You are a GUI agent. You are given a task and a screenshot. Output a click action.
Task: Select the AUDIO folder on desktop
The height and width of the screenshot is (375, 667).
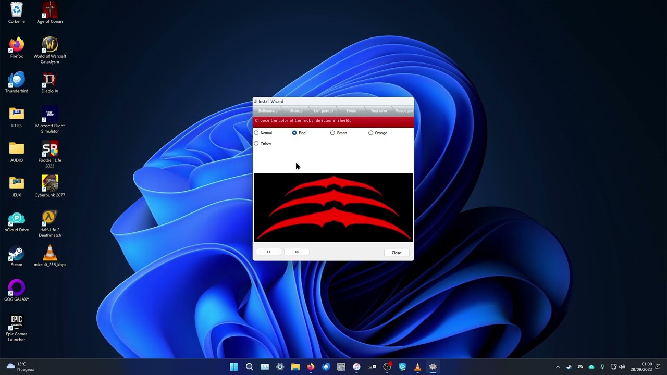(x=17, y=152)
